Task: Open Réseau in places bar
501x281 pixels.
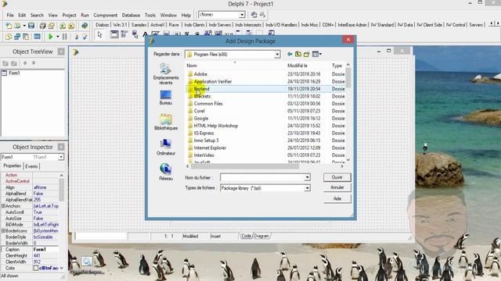Action: [165, 172]
